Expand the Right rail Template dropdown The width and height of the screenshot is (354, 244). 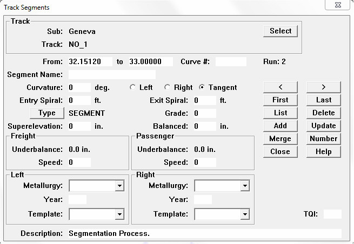pyautogui.click(x=244, y=214)
